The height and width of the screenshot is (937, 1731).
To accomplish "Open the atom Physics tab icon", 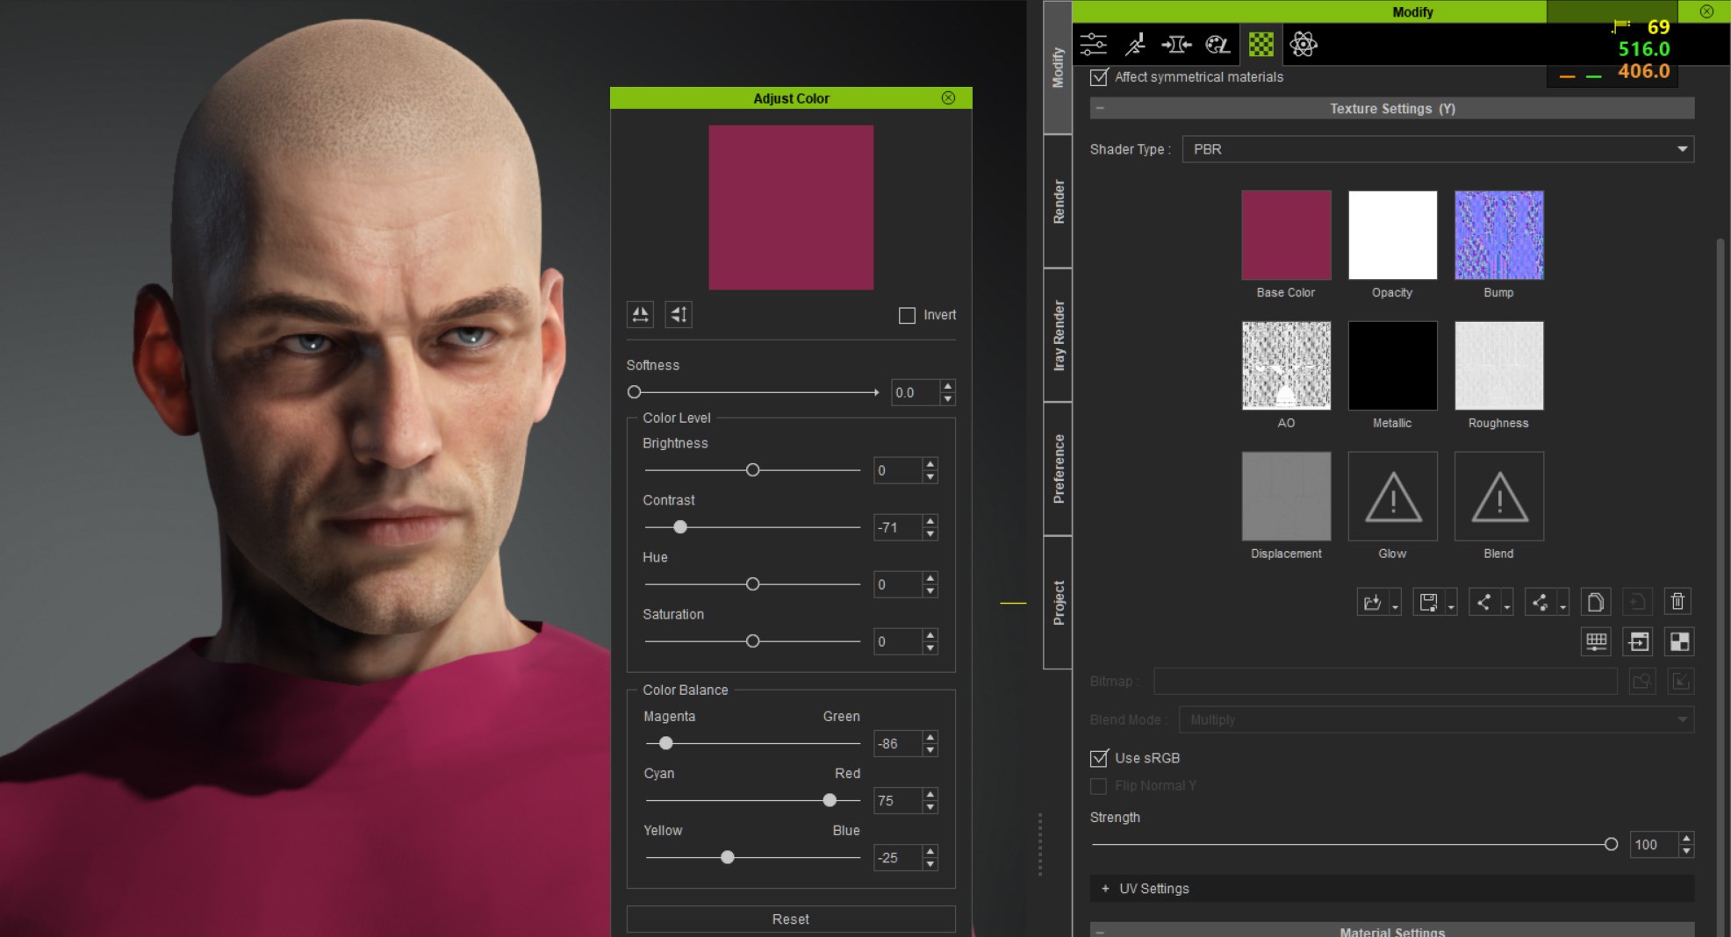I will (1304, 44).
